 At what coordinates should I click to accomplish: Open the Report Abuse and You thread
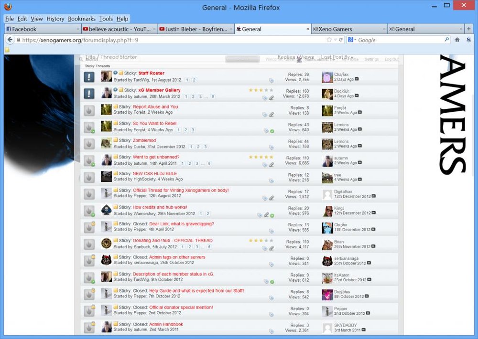coord(155,106)
